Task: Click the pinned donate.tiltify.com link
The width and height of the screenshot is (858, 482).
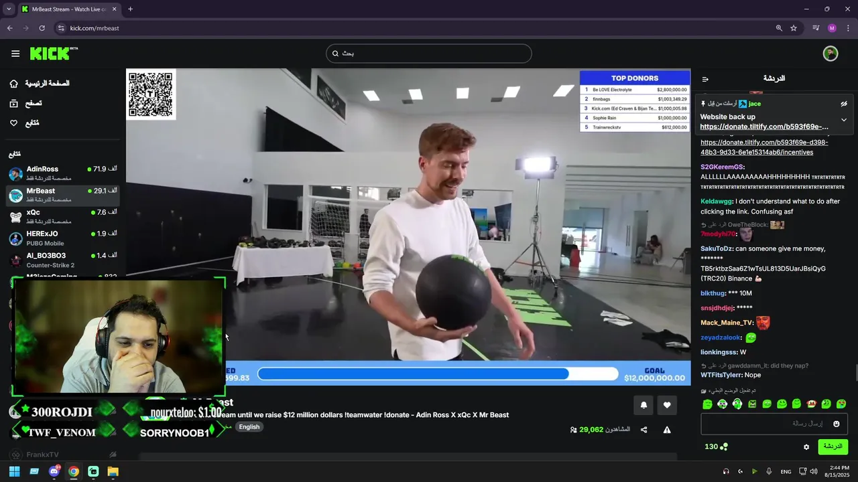Action: click(764, 127)
